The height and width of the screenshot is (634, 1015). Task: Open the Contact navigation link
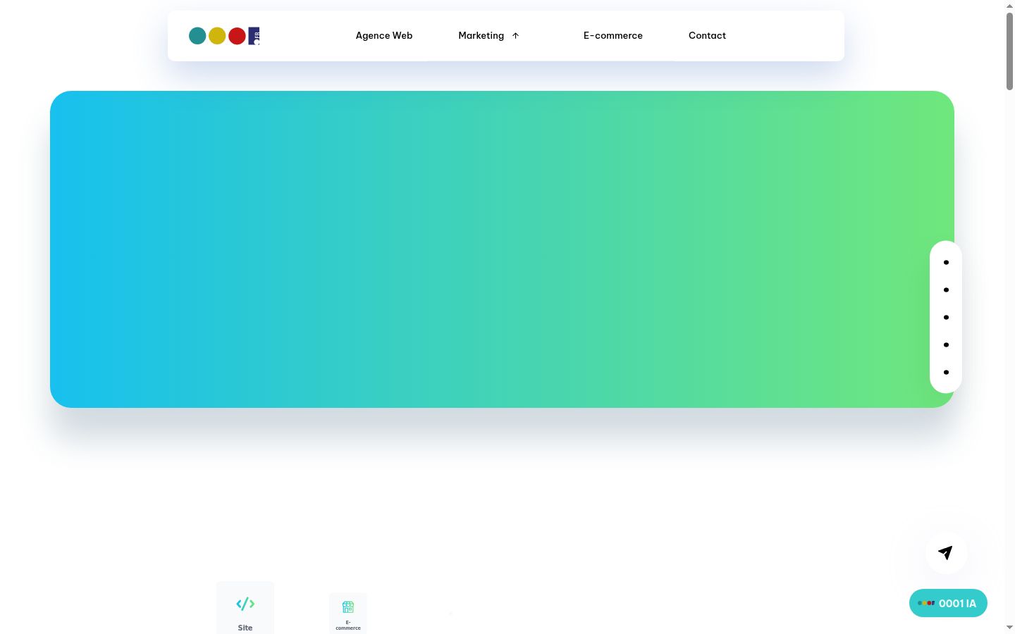pyautogui.click(x=707, y=36)
